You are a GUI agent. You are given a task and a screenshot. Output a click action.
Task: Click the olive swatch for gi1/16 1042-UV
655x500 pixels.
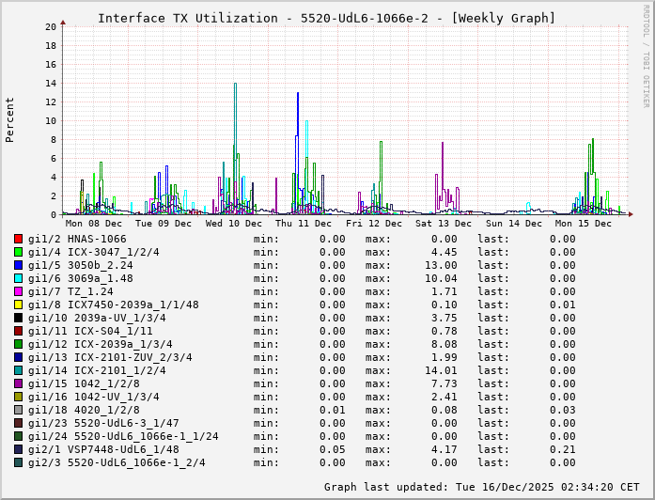tap(19, 397)
